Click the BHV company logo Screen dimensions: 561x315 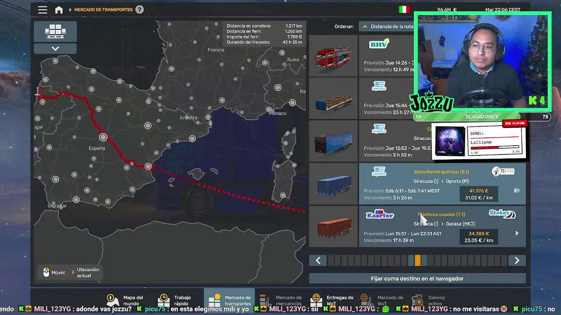point(379,44)
